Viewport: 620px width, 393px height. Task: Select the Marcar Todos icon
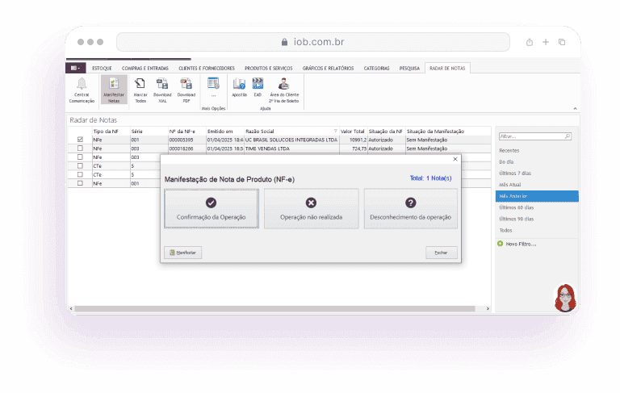[x=140, y=84]
